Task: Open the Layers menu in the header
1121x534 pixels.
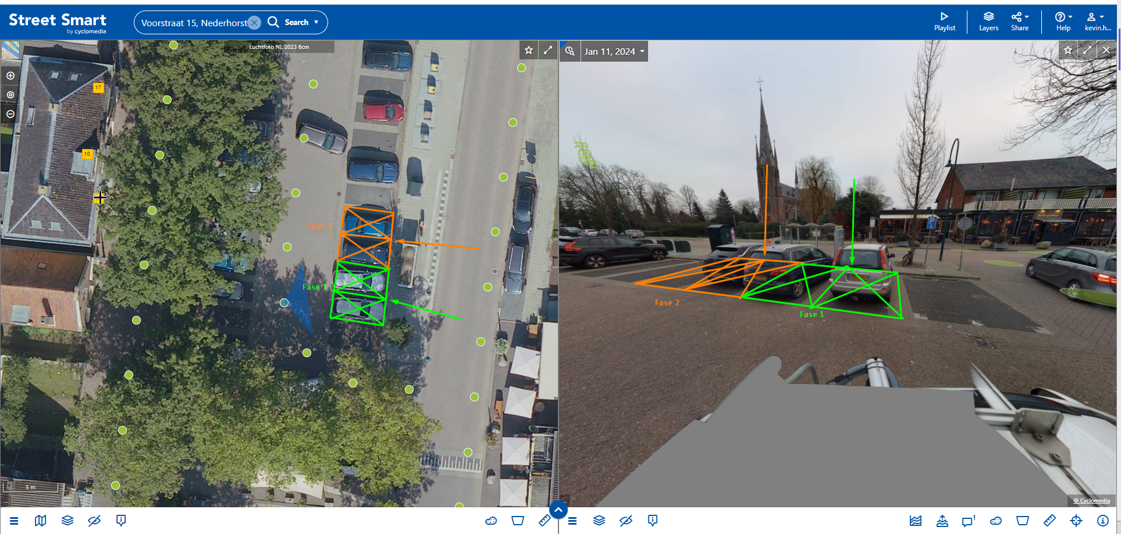Action: coord(988,22)
